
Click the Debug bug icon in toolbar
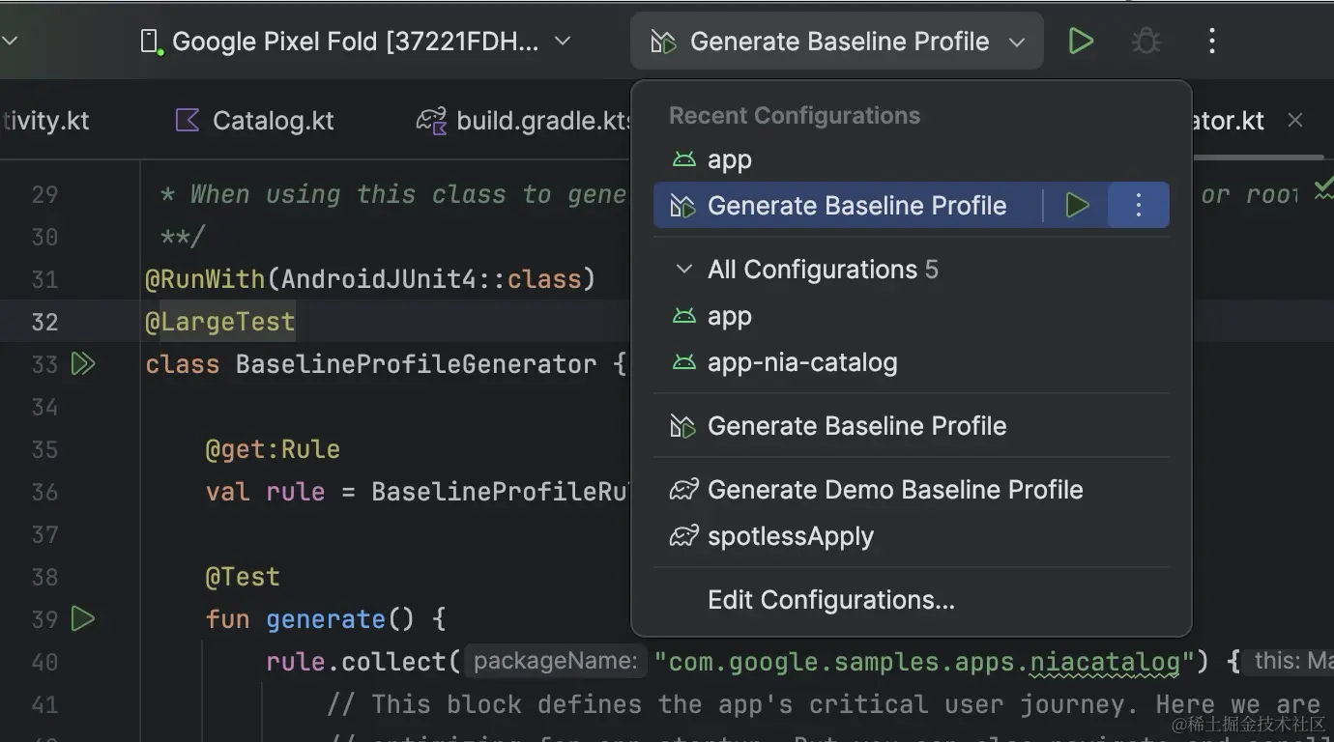(x=1146, y=41)
